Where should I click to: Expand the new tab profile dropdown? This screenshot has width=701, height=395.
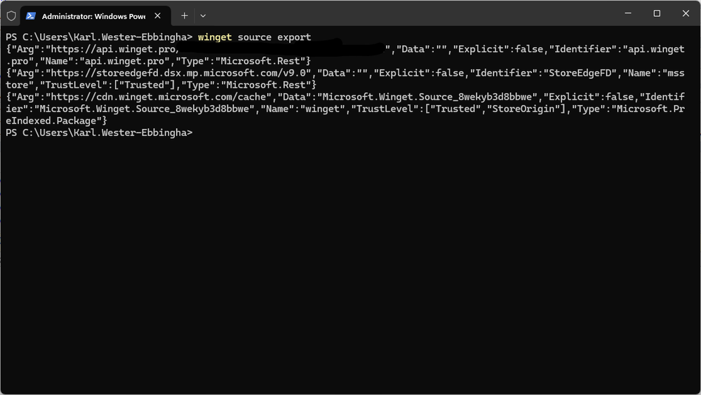click(203, 15)
